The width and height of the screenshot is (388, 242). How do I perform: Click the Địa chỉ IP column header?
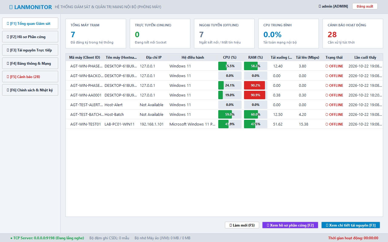(154, 57)
